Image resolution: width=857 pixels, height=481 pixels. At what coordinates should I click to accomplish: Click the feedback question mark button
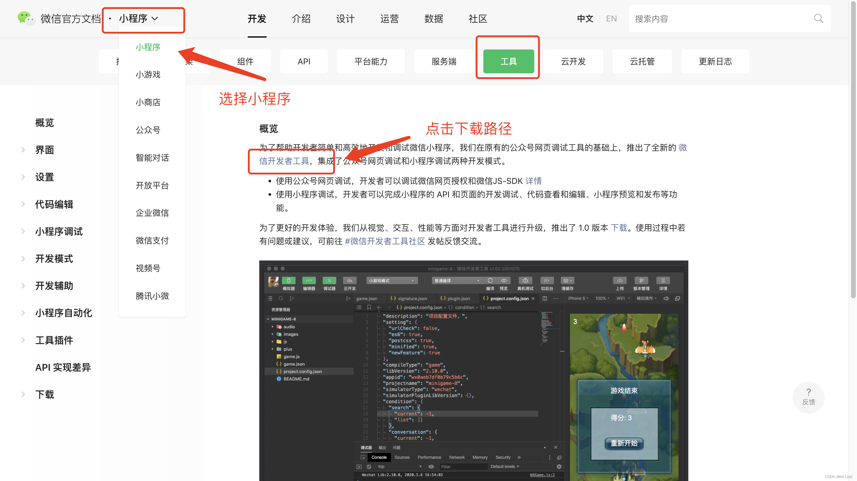click(808, 397)
